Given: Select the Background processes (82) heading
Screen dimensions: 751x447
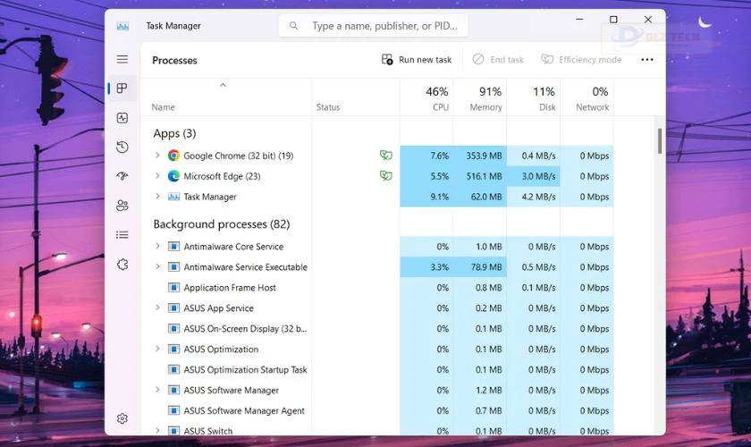Looking at the screenshot, I should point(222,223).
